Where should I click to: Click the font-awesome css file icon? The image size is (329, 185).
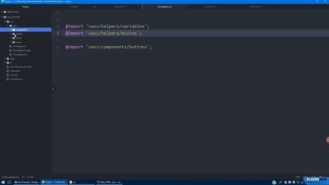tap(8, 67)
